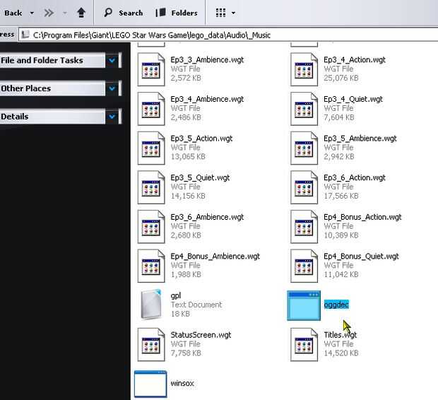Image resolution: width=438 pixels, height=400 pixels.
Task: Click the Ep3_6_Ambience.wgt file name
Action: pos(207,217)
